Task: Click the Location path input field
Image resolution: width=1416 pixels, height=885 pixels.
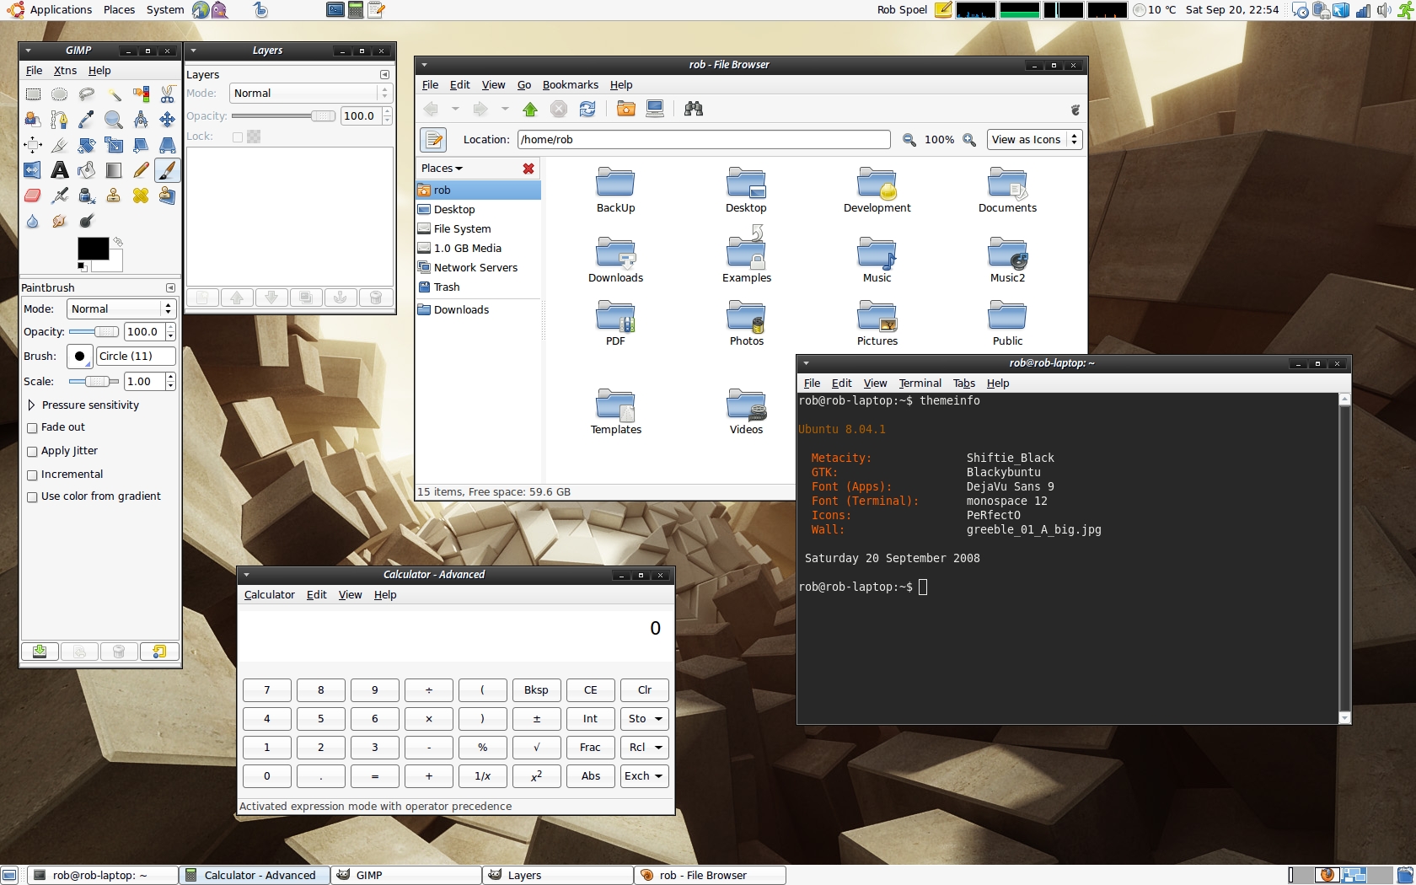Action: point(703,140)
